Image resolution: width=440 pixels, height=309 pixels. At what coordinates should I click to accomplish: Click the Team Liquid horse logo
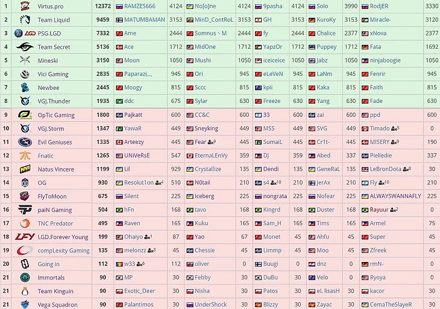click(x=25, y=20)
